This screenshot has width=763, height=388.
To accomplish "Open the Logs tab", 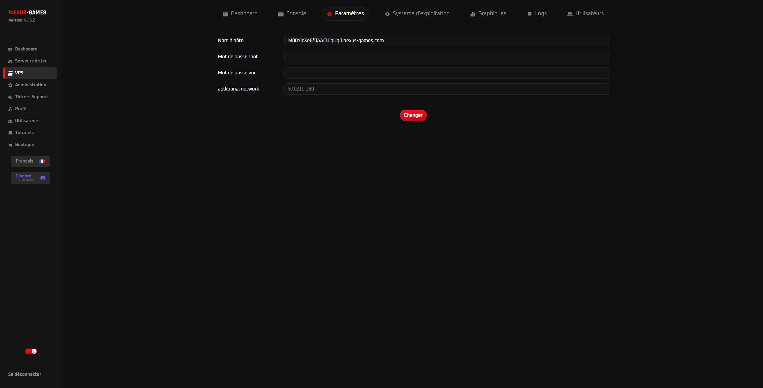I will (537, 13).
